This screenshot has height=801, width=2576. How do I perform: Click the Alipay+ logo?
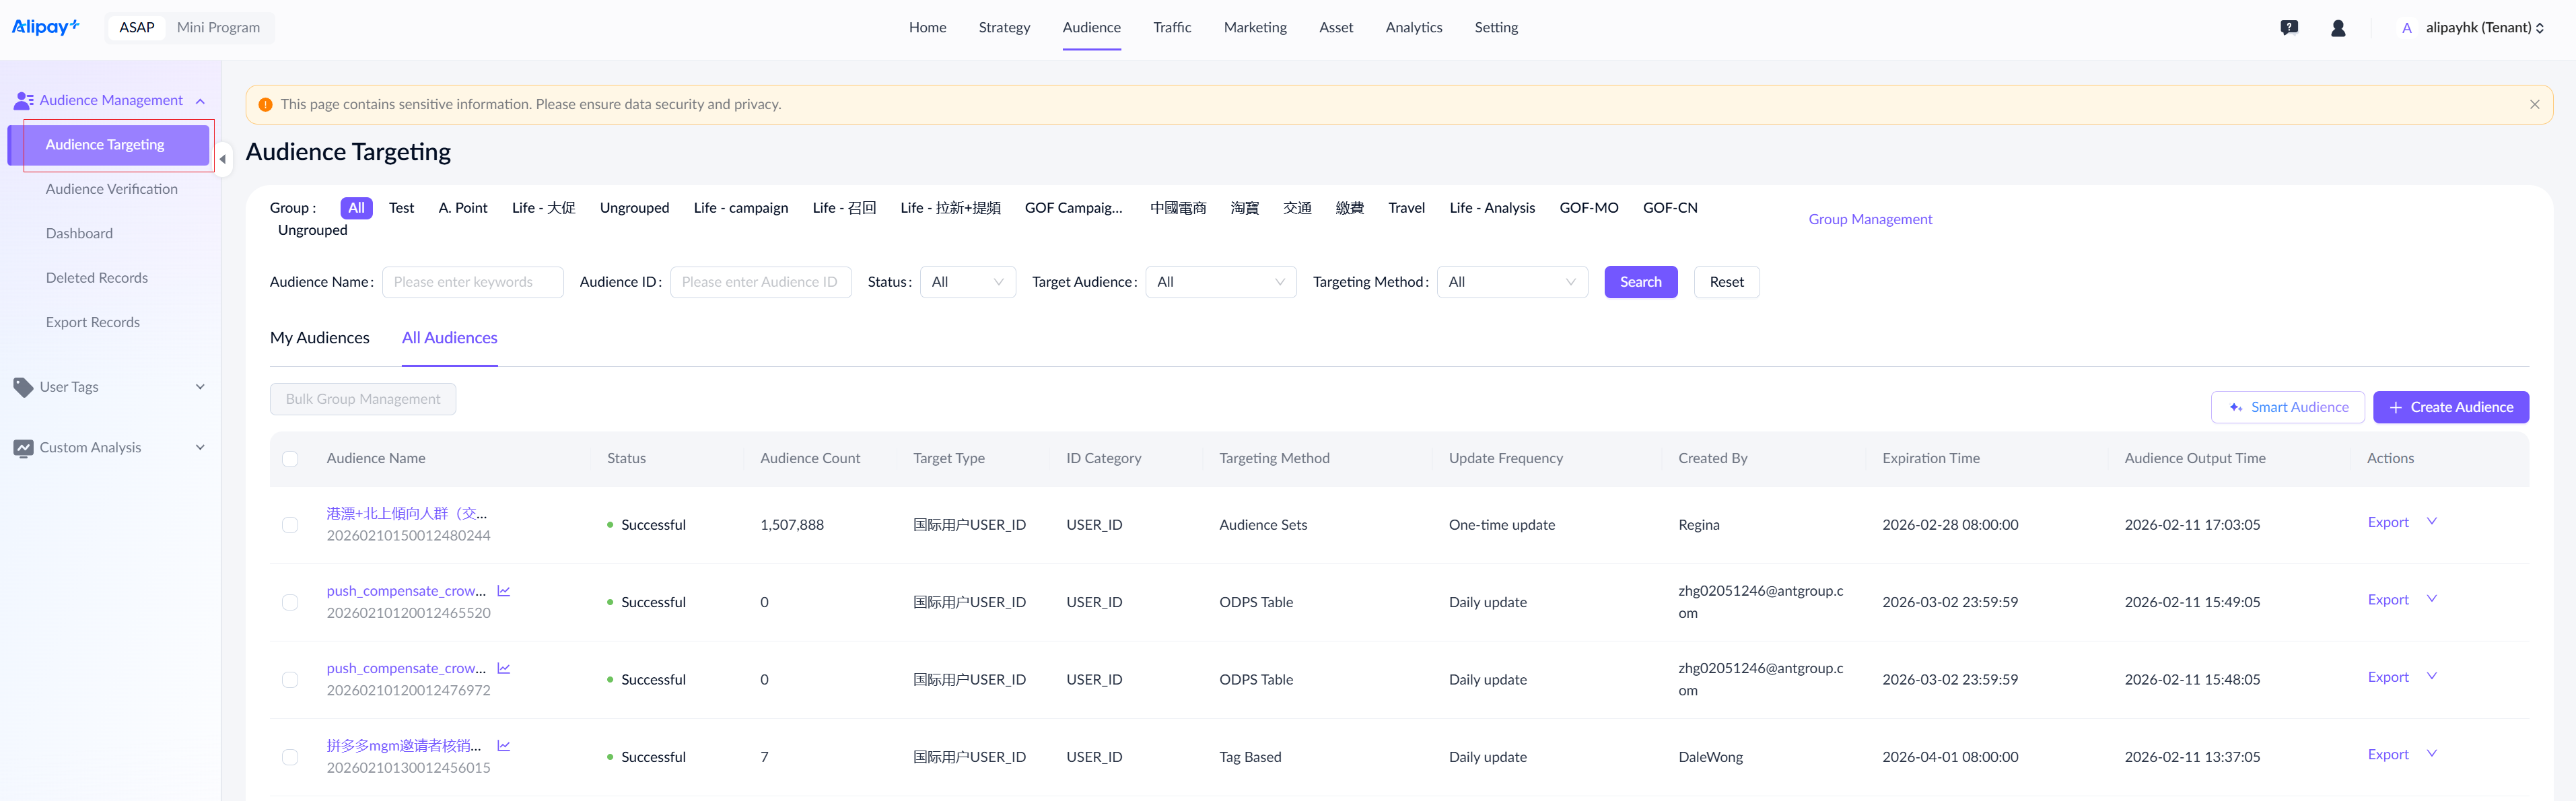click(x=45, y=27)
